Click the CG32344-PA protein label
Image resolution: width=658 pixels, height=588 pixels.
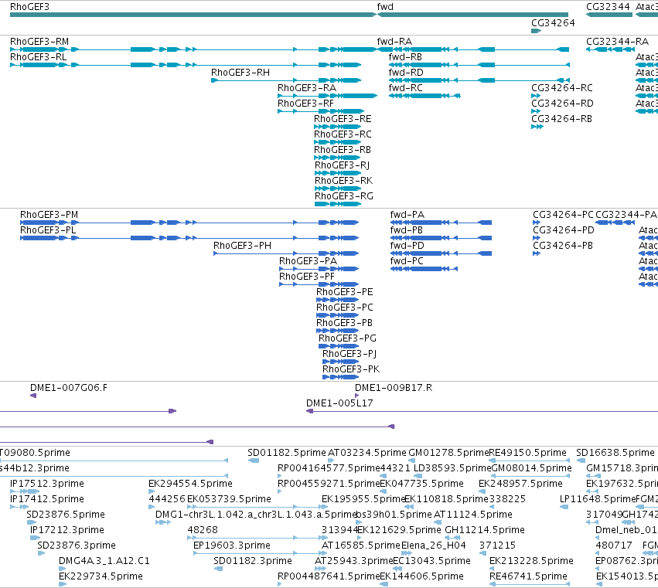626,215
